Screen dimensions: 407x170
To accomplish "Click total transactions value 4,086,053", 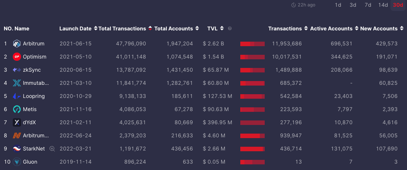I will point(132,109).
